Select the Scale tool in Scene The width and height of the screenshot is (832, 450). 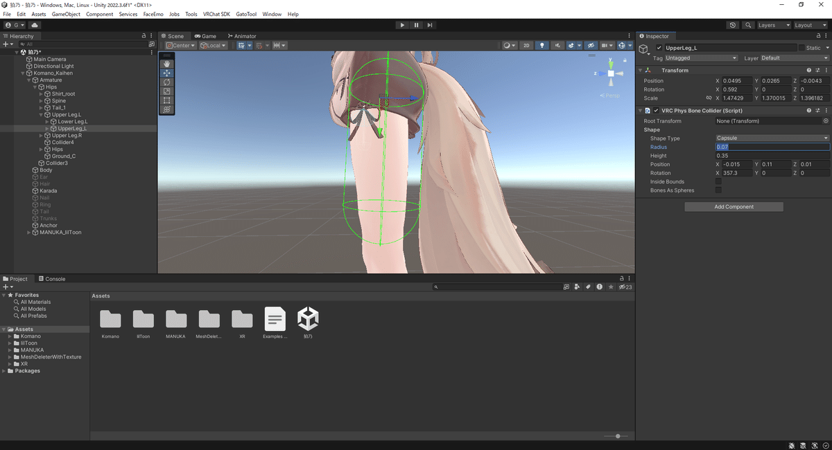click(x=166, y=91)
